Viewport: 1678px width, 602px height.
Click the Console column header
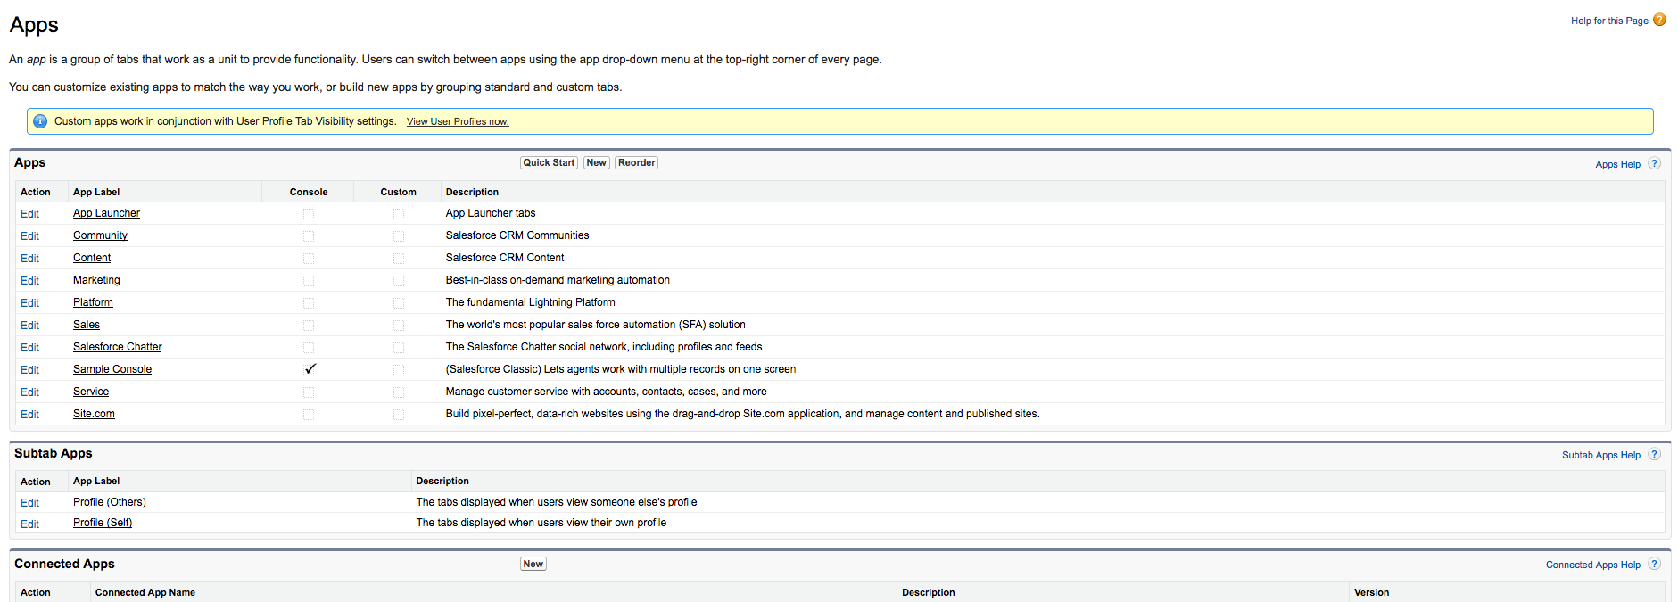click(309, 192)
